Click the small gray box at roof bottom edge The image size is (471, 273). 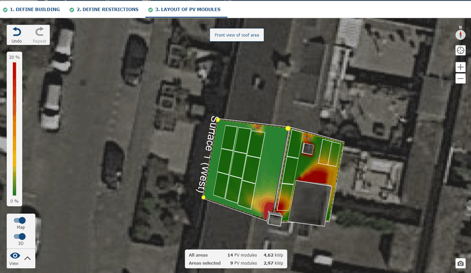pos(274,219)
